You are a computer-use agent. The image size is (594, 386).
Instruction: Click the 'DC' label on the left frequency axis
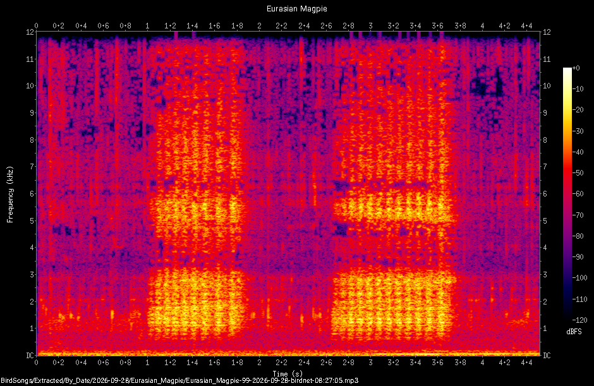coord(30,355)
